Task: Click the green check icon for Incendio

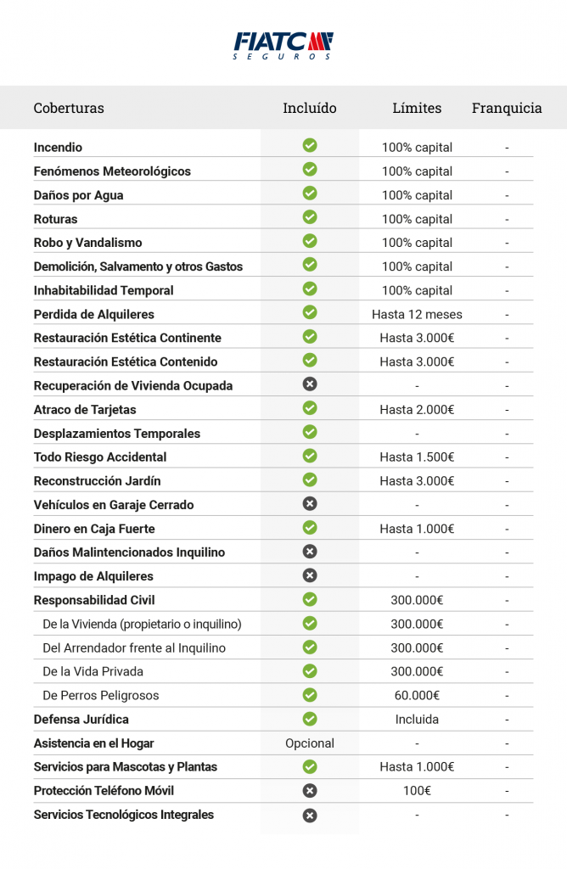Action: coord(310,146)
